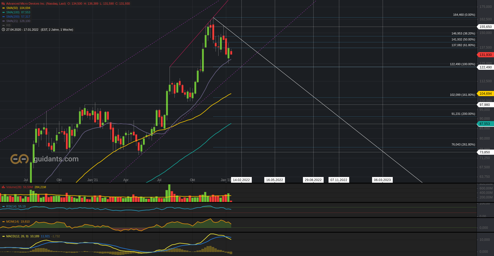Viewport: 494px width, 256px height.
Task: Select the 137,082 (61.80%) Fibonacci label
Action: tap(463, 45)
